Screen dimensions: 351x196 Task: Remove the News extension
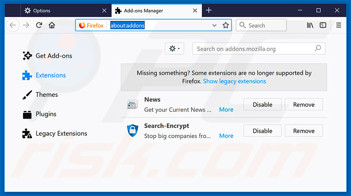pyautogui.click(x=304, y=104)
